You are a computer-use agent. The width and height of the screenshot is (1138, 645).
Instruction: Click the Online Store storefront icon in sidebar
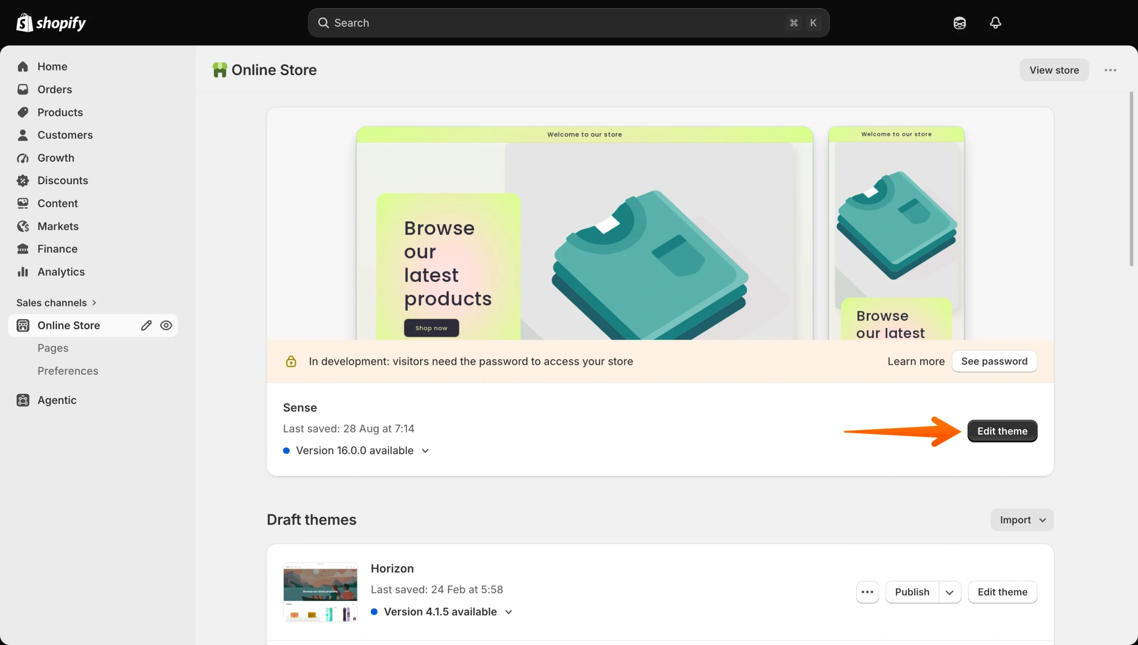point(23,325)
